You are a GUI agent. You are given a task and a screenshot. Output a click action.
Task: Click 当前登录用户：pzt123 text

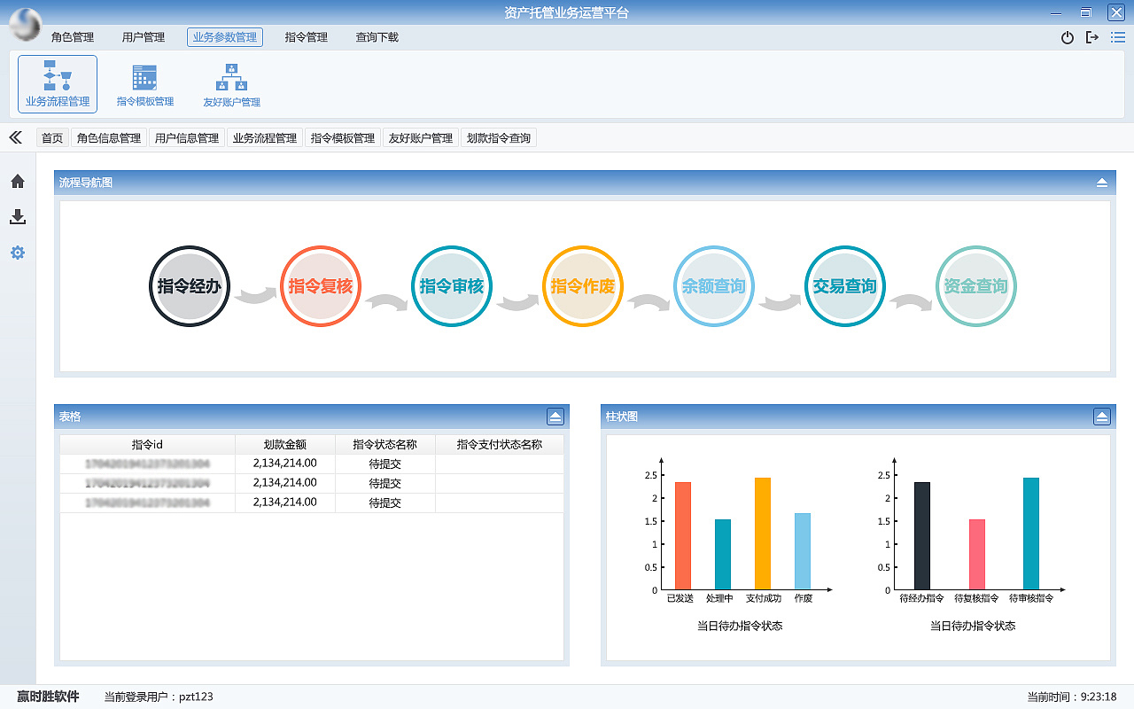click(x=159, y=697)
